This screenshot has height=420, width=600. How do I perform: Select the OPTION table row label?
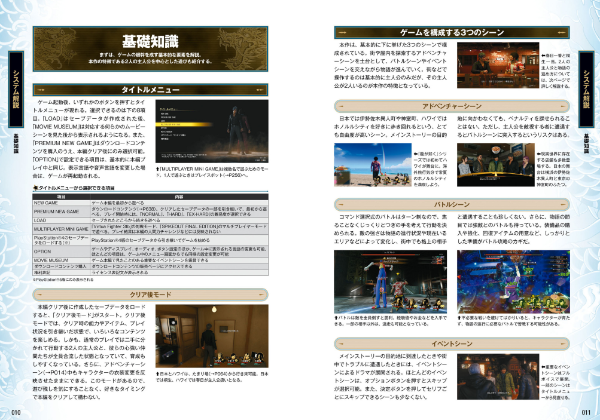(42, 252)
